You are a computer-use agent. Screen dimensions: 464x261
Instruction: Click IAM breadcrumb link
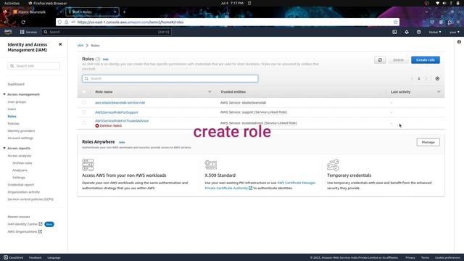coord(80,46)
